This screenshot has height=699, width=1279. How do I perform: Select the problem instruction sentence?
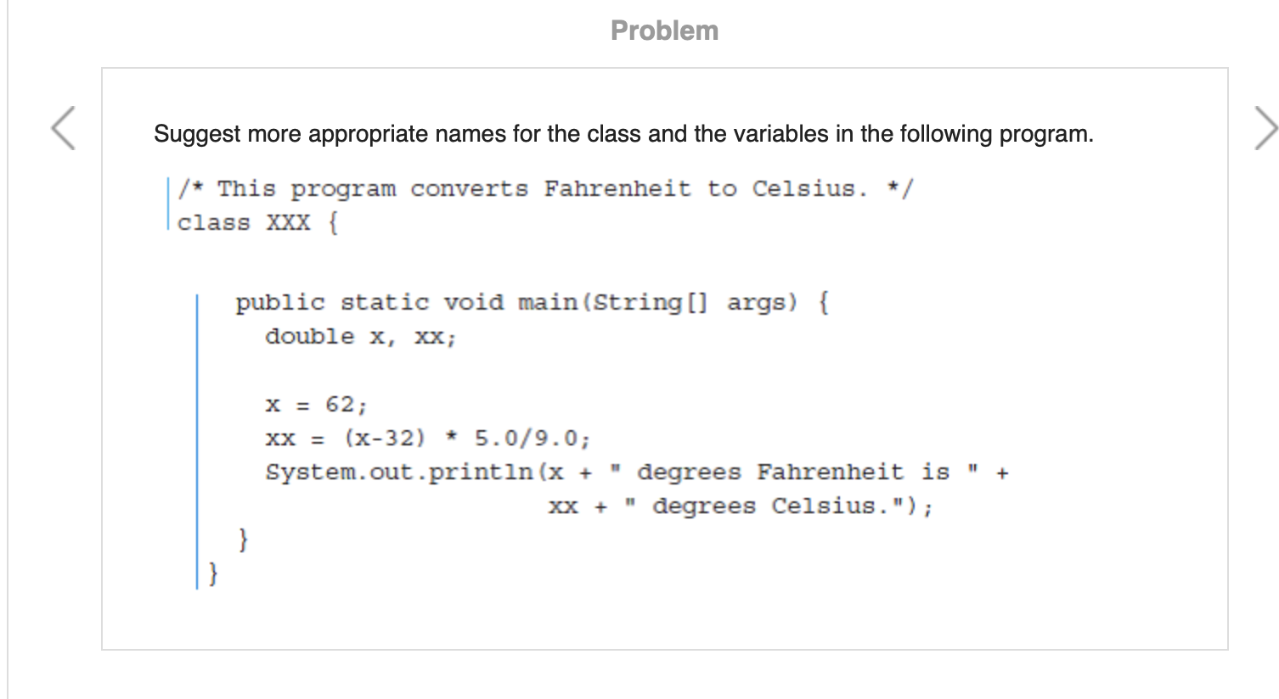point(623,133)
